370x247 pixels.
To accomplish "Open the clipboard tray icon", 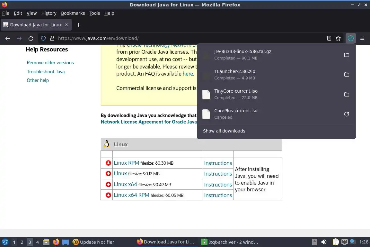I will pyautogui.click(x=336, y=242).
